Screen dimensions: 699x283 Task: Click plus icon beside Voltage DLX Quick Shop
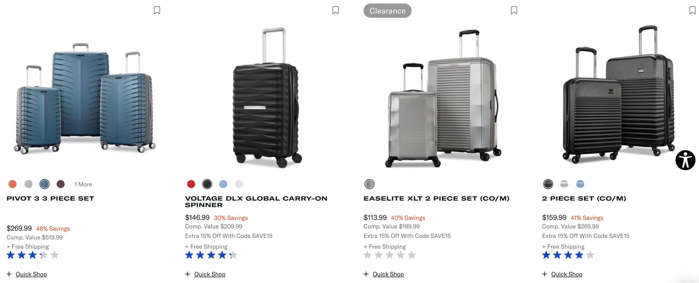(x=188, y=274)
